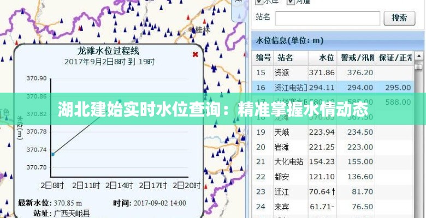The height and width of the screenshot is (218, 426).
Task: Click water level value 294.11
Action: 322,88
